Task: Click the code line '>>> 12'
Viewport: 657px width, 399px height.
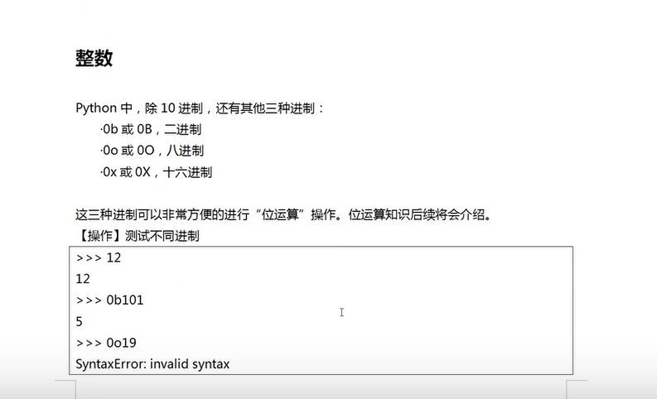Action: click(x=99, y=257)
